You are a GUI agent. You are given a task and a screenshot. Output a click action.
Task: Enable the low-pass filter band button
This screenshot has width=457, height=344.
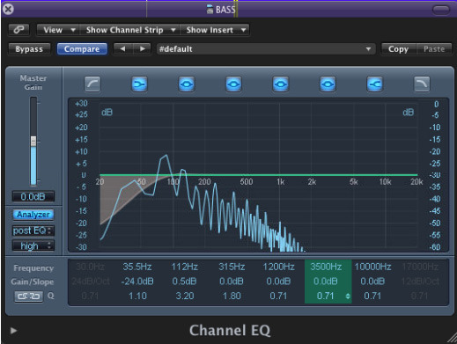coord(422,84)
